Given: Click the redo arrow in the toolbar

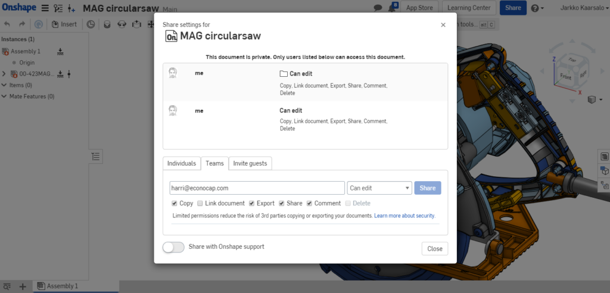Looking at the screenshot, I should [x=22, y=24].
